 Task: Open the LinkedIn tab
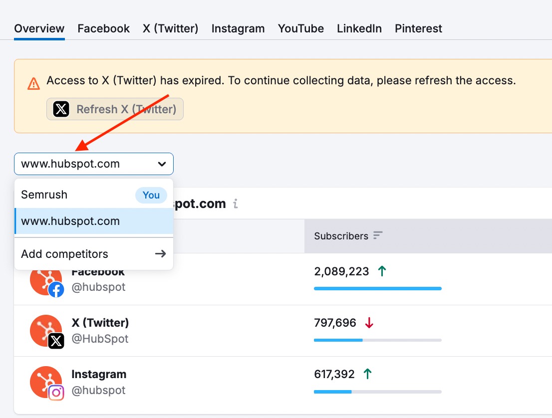coord(359,28)
